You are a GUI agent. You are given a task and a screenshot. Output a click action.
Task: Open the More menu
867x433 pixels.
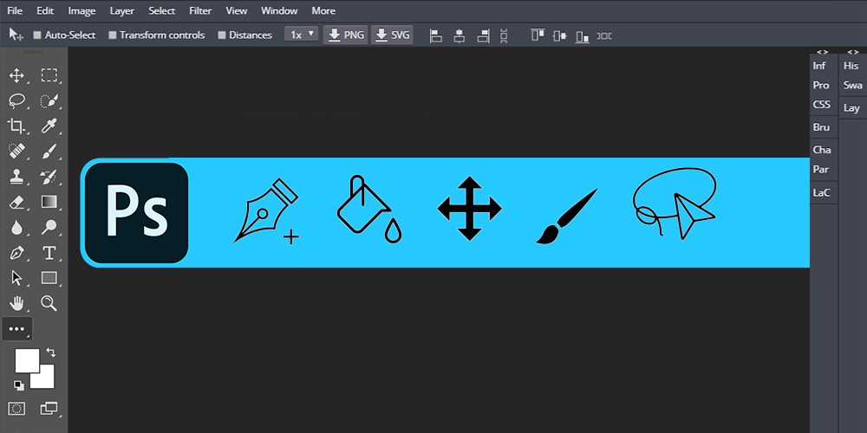pos(323,11)
